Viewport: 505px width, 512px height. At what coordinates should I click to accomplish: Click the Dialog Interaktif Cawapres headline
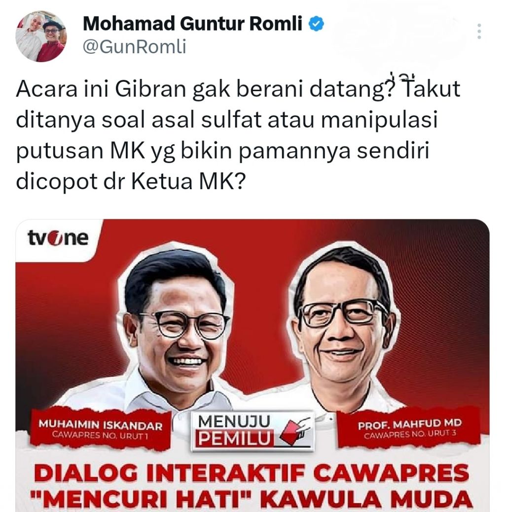252,473
